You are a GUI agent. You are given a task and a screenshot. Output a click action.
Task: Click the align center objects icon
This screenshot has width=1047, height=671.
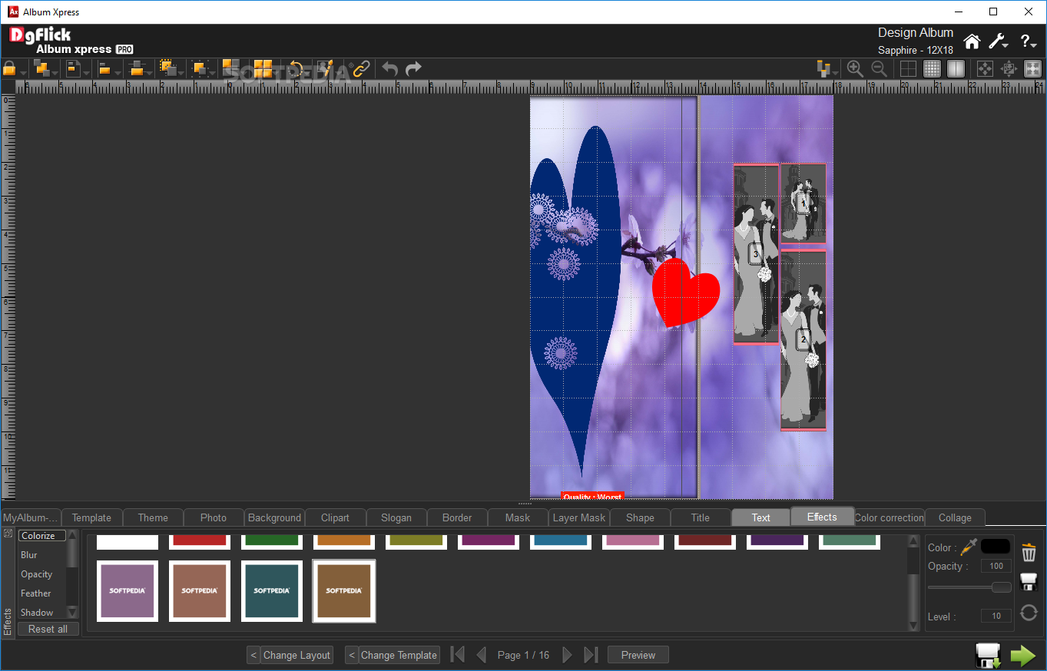(138, 68)
